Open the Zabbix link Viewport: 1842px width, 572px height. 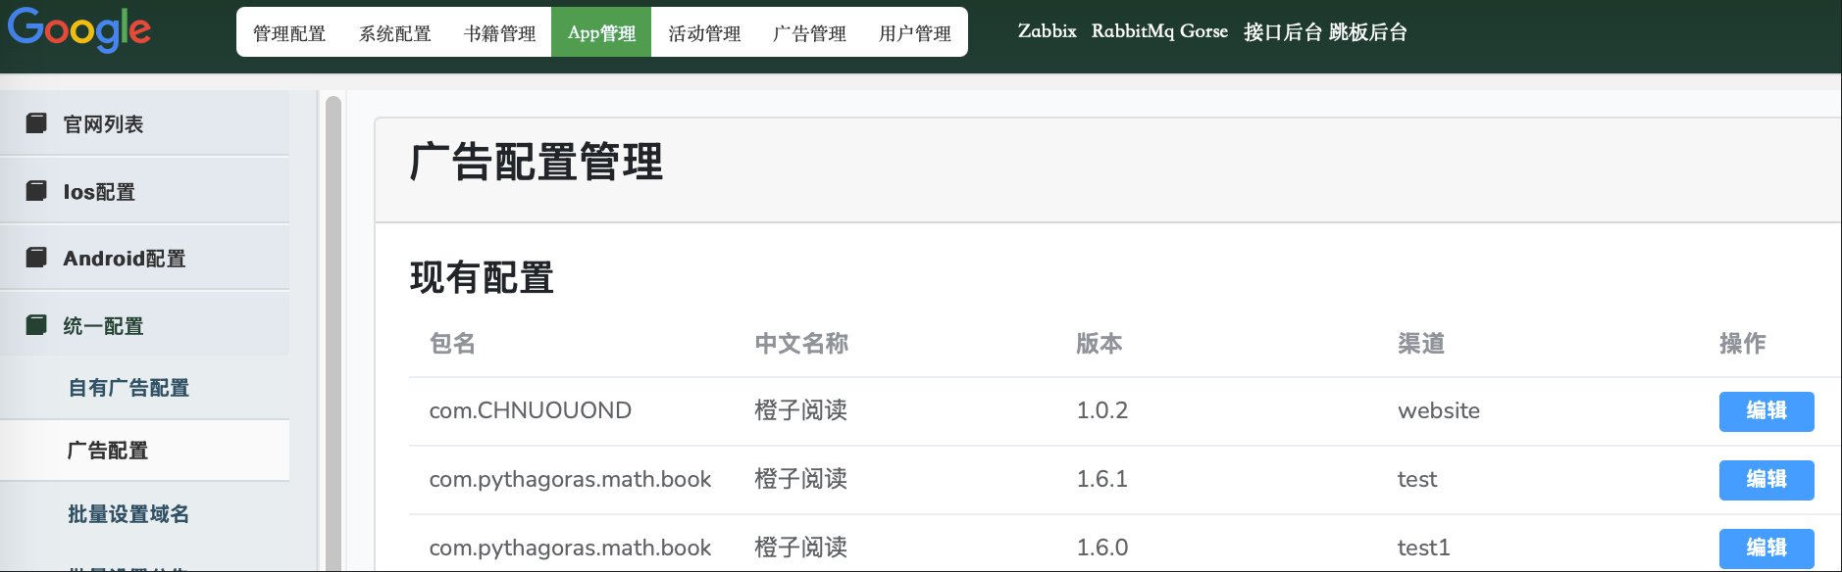pos(1047,31)
